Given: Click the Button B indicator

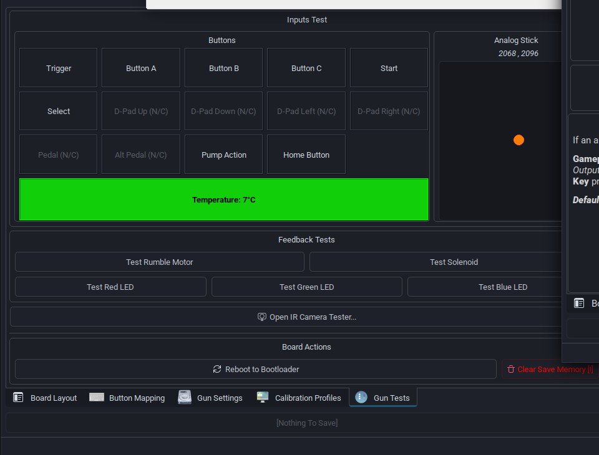Looking at the screenshot, I should click(224, 68).
